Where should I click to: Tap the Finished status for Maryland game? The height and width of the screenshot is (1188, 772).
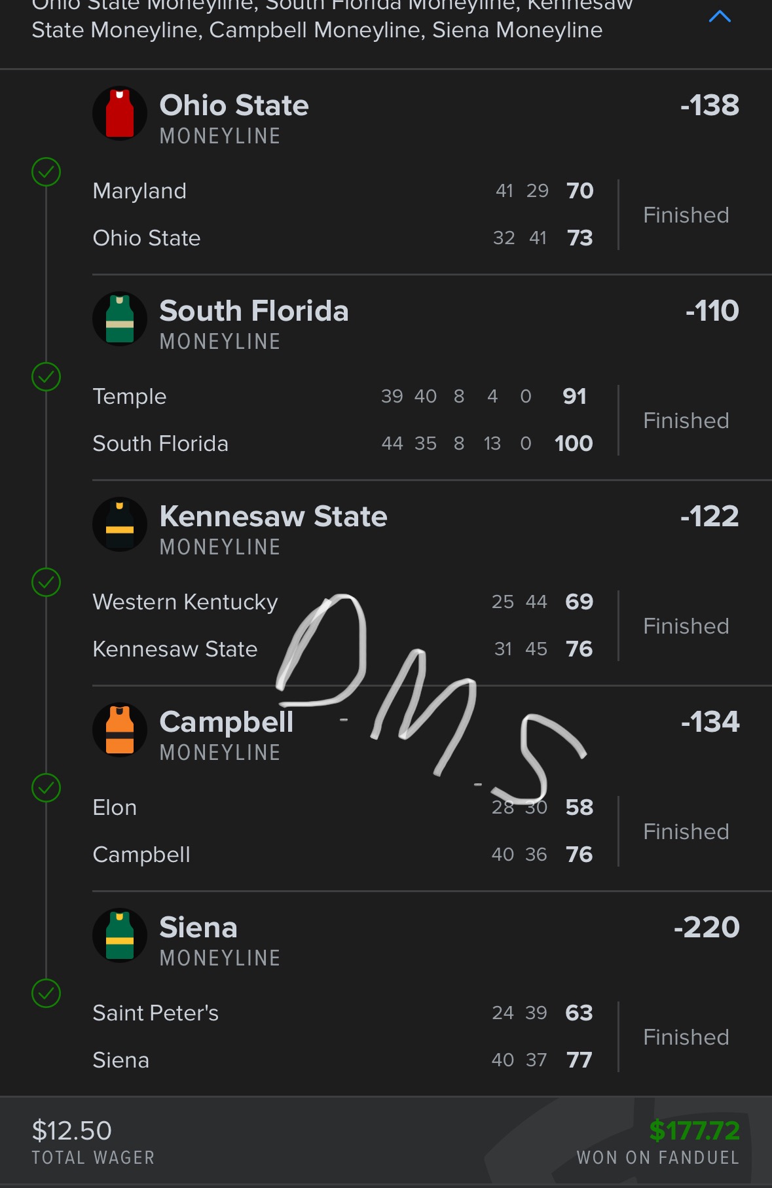686,215
